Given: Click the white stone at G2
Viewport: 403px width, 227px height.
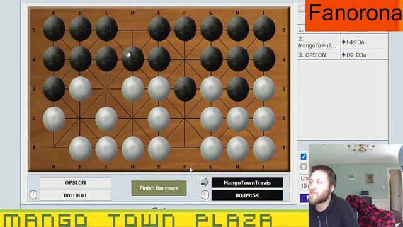Looking at the screenshot, I should coord(212,119).
